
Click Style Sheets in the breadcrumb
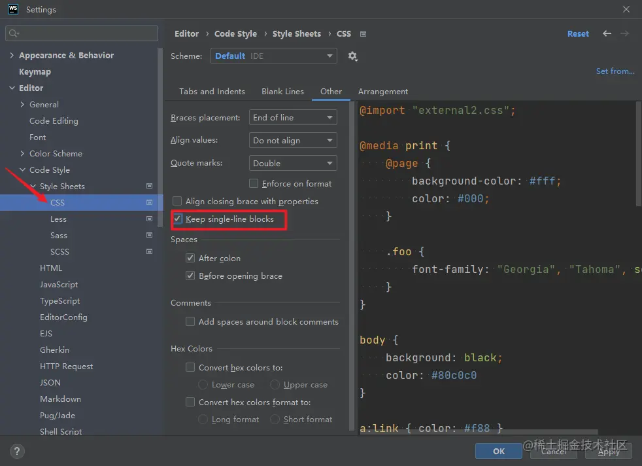click(x=296, y=34)
